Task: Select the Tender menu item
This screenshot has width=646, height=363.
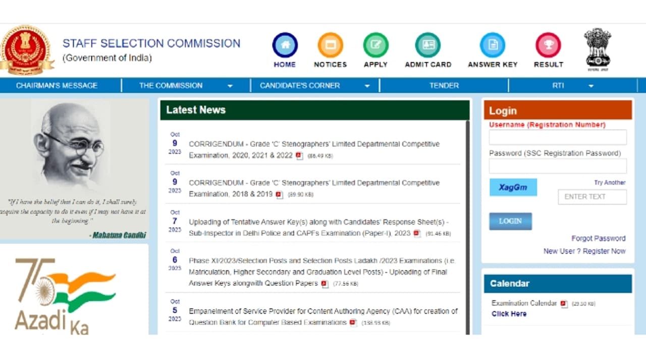Action: click(x=444, y=86)
